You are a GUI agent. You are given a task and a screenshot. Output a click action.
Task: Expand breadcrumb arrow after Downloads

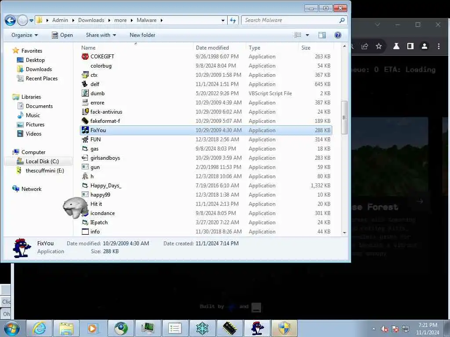click(x=109, y=20)
